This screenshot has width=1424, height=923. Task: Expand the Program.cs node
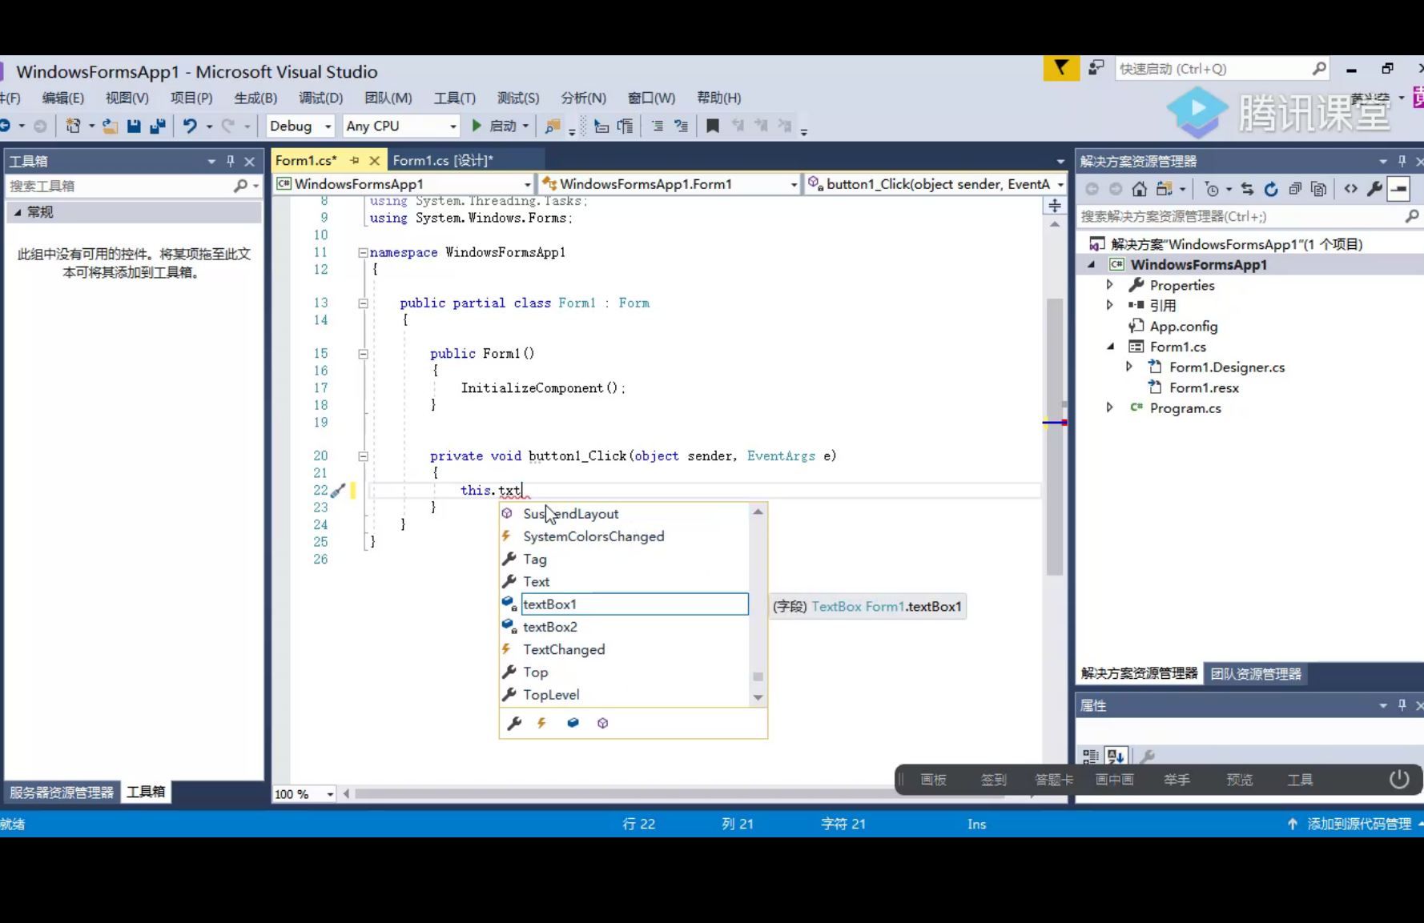pyautogui.click(x=1110, y=407)
